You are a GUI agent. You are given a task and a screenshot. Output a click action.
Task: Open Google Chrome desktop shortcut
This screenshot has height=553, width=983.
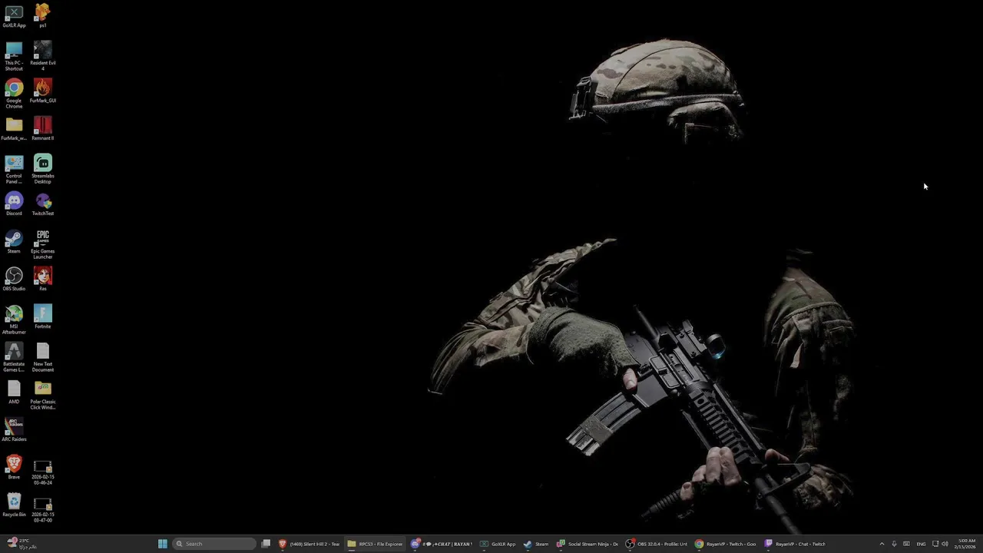pos(14,94)
